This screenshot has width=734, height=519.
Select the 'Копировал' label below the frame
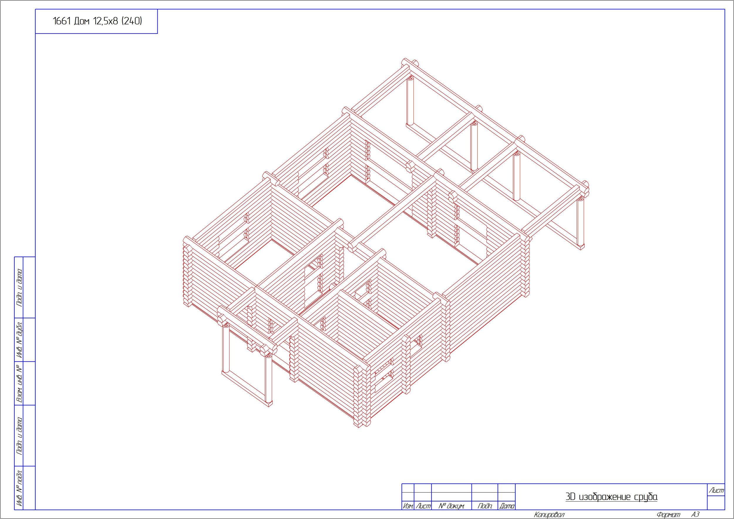[x=549, y=515]
